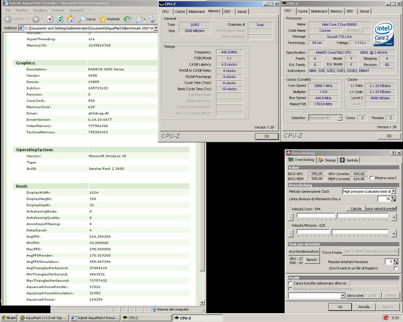Screen dimensions: 403x322
Task: Click the Risorse del computer status icon
Action: point(154,309)
